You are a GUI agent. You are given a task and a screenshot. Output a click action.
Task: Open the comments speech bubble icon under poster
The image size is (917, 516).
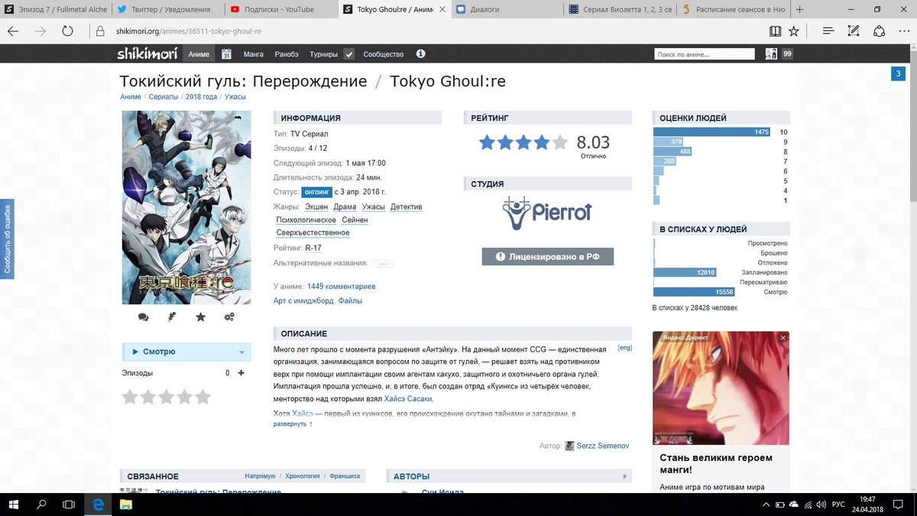[143, 317]
